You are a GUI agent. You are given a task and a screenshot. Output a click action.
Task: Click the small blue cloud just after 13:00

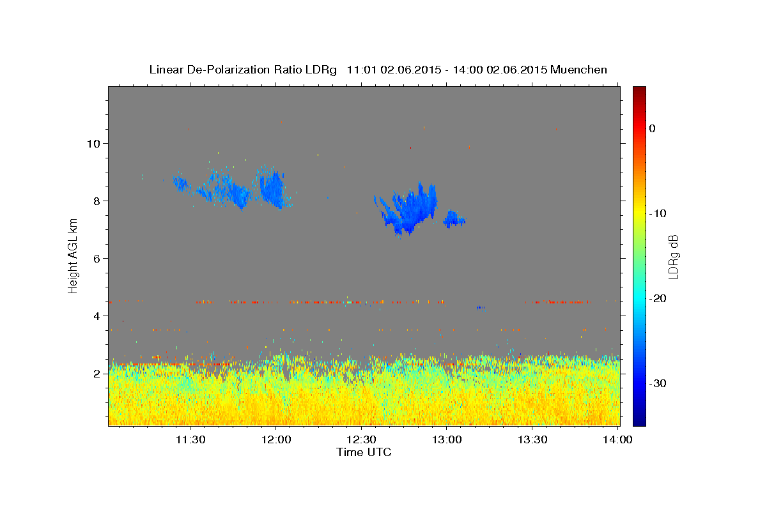click(454, 219)
